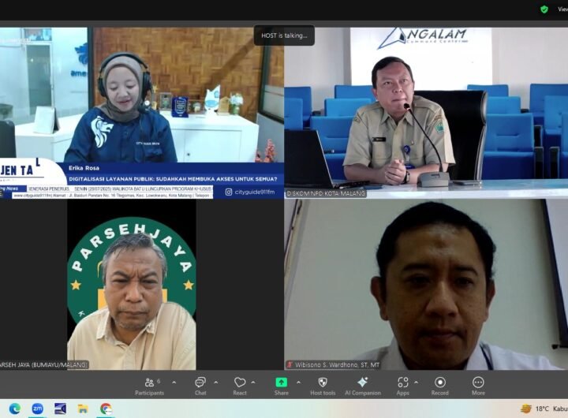568x418 pixels.
Task: Click the Erika Rosa name caption
Action: tap(84, 168)
